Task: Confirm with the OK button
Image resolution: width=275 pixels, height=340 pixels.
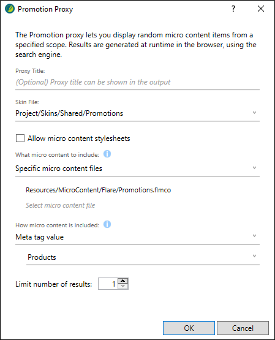Action: (x=189, y=328)
